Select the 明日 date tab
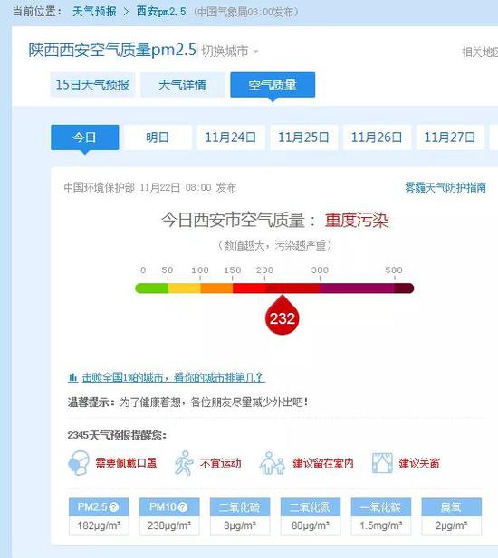The width and height of the screenshot is (498, 558). [x=158, y=137]
